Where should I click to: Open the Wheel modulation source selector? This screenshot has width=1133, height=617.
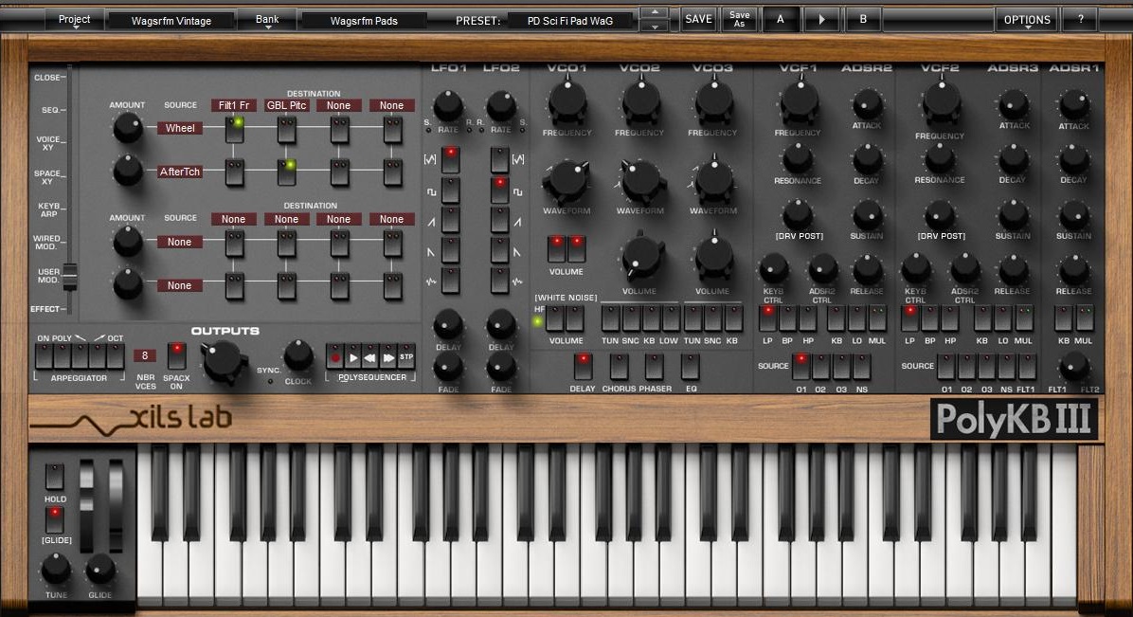click(x=180, y=128)
